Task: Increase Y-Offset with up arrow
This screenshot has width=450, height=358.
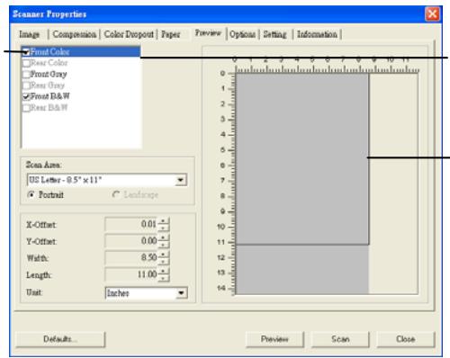Action: (x=163, y=237)
